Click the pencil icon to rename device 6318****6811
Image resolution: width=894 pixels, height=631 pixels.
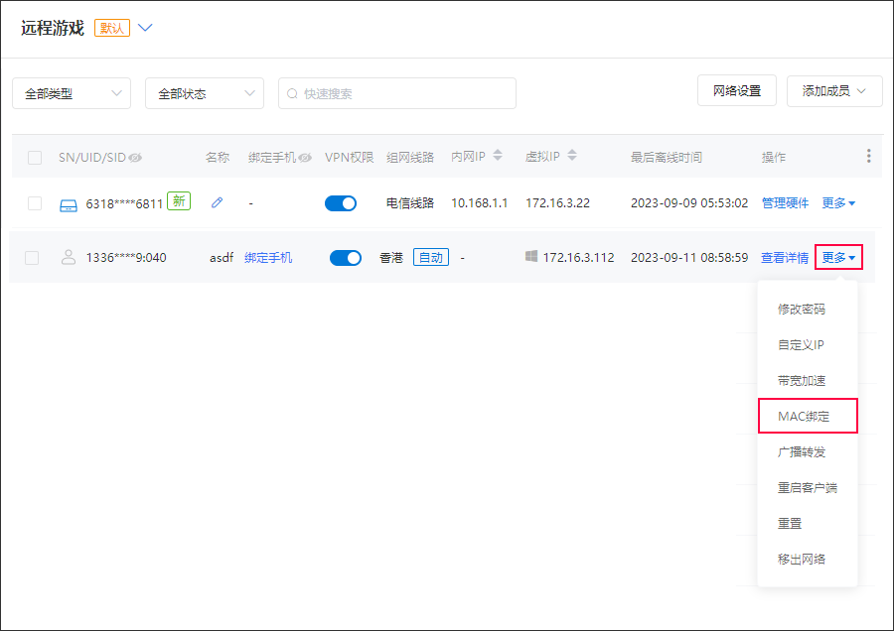click(x=217, y=202)
